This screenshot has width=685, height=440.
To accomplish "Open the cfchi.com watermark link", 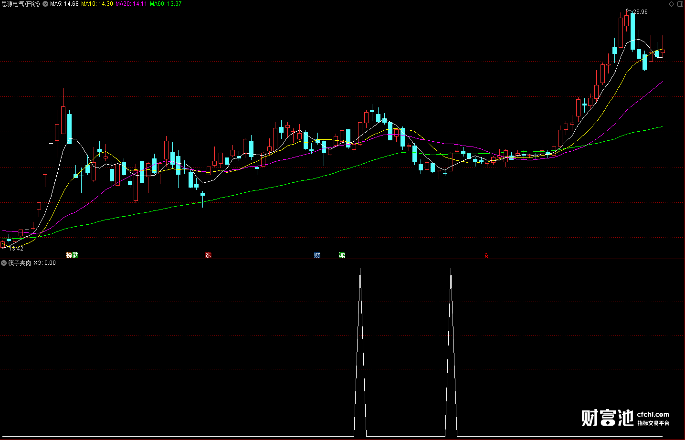I will [x=653, y=414].
